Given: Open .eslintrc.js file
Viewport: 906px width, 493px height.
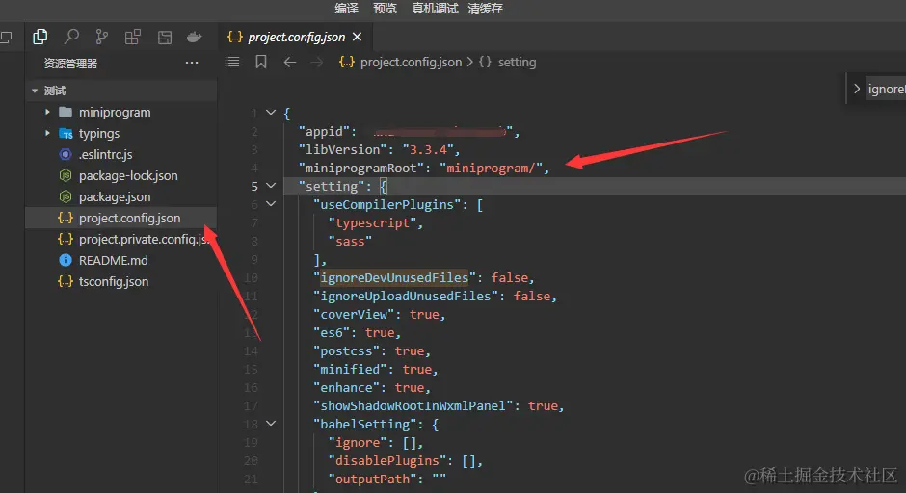Looking at the screenshot, I should (106, 155).
